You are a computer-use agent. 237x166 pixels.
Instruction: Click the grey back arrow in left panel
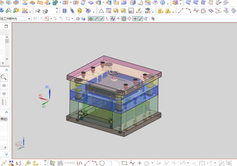point(4,93)
